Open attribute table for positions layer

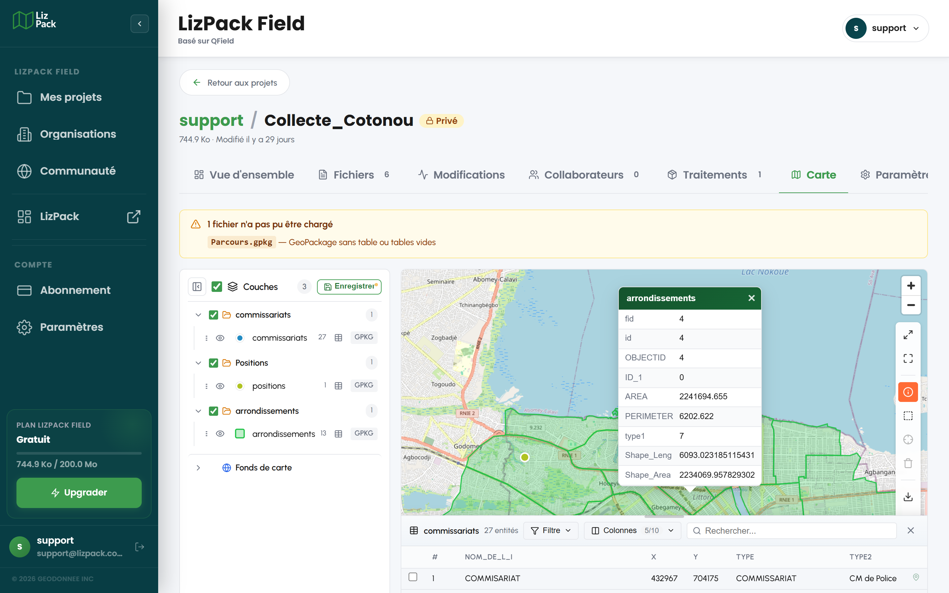(338, 386)
